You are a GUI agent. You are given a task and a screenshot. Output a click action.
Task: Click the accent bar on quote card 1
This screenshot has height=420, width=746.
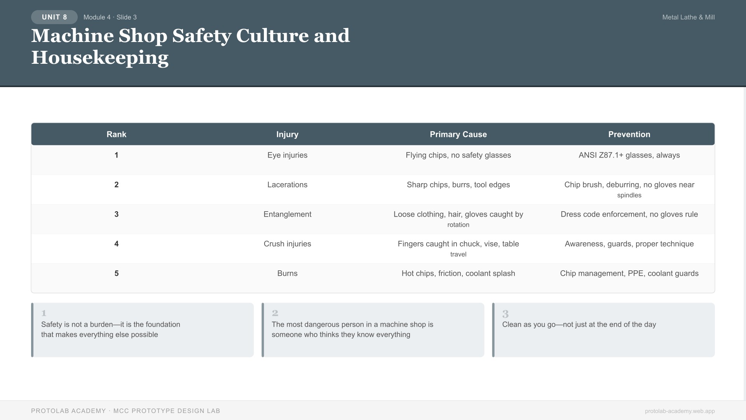(x=33, y=329)
